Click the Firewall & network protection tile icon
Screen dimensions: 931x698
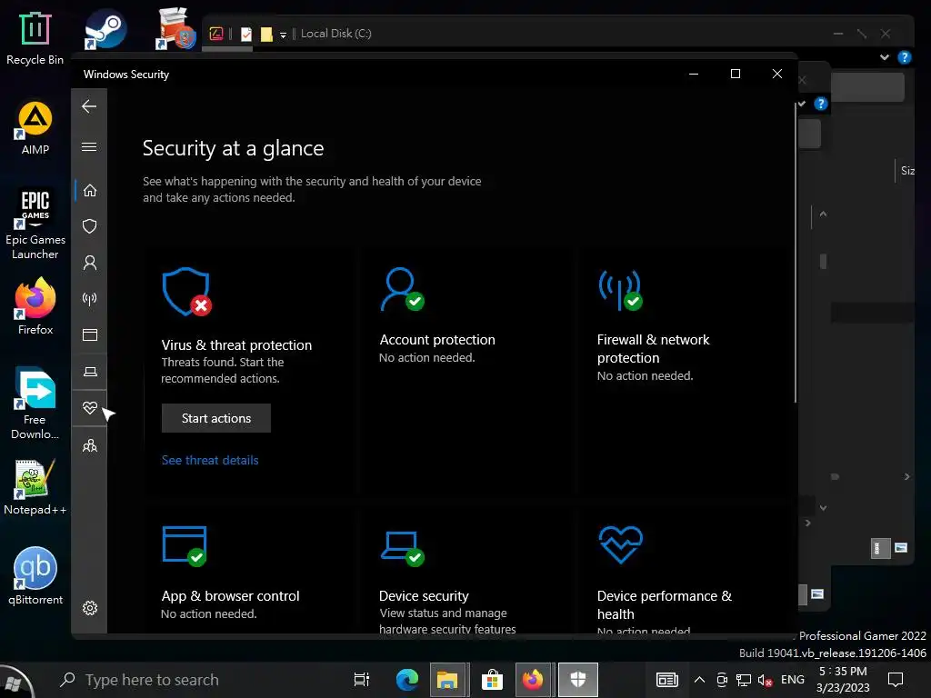pyautogui.click(x=620, y=290)
